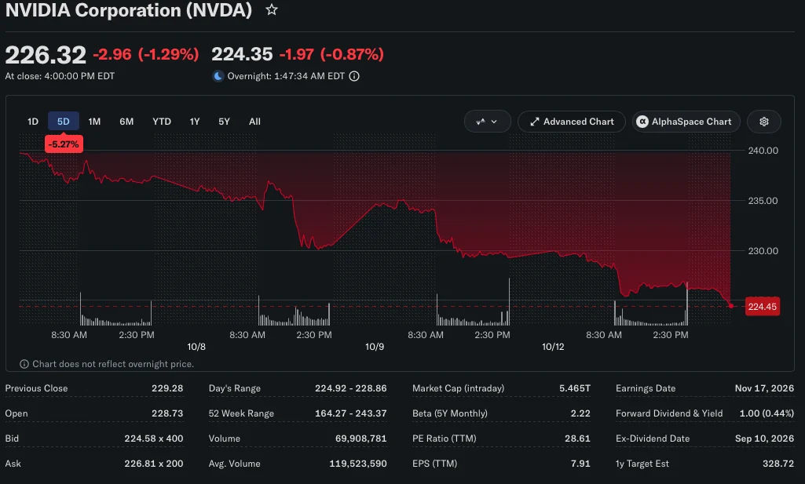Click the -1.97 (-0.87%) overnight change
This screenshot has width=805, height=484.
click(x=331, y=54)
